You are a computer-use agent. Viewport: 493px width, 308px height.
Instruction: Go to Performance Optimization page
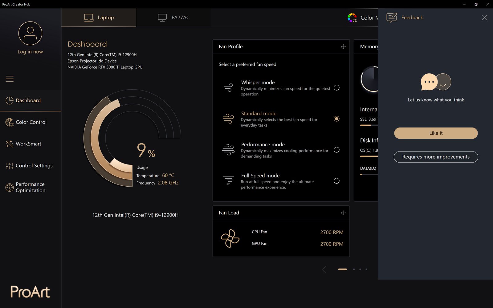[30, 187]
